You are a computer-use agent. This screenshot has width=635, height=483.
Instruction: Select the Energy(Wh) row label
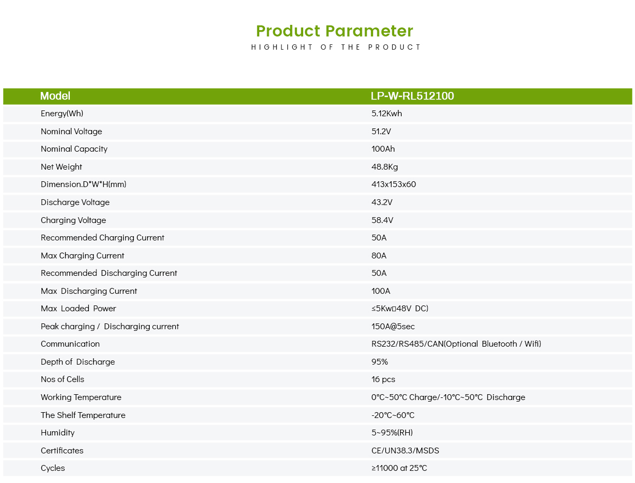[62, 114]
